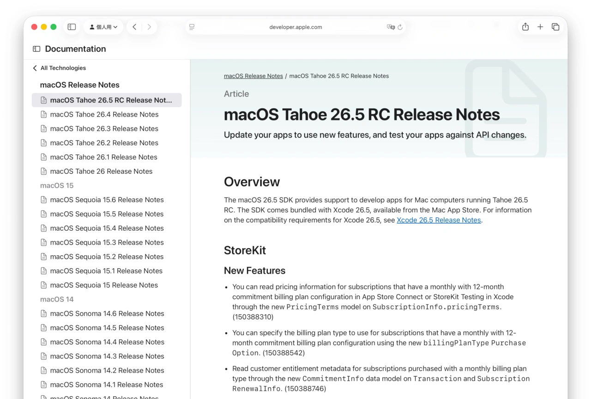591x399 pixels.
Task: Click the document icon beside Tahoe 26.1 notes
Action: click(x=44, y=157)
